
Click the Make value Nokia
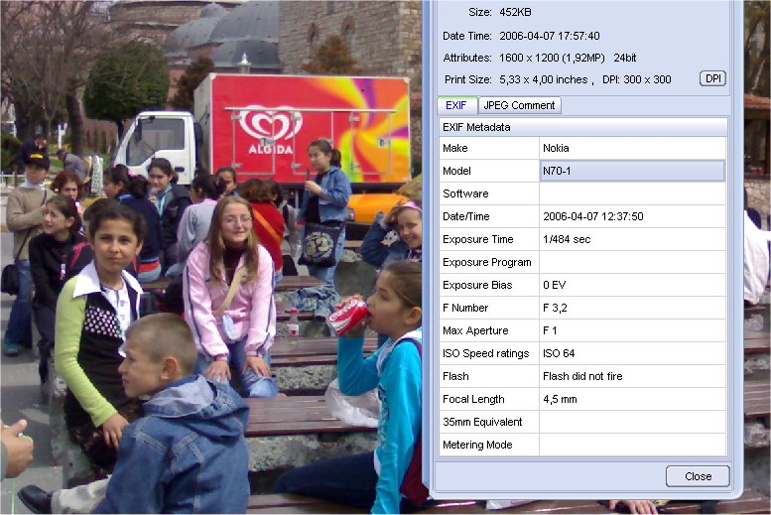pos(632,148)
